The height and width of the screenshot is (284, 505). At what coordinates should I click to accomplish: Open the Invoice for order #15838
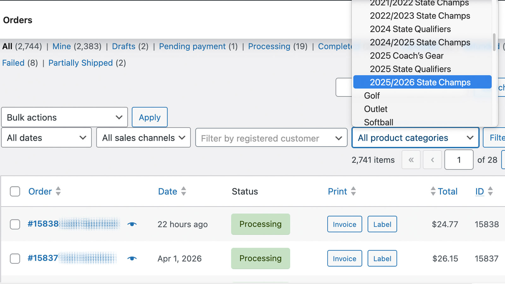(x=344, y=224)
